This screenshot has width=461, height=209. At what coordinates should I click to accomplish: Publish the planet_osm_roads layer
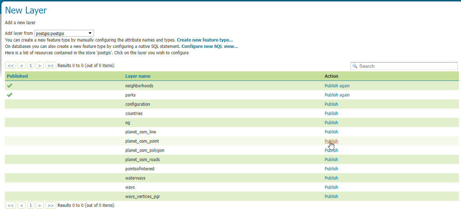click(331, 159)
